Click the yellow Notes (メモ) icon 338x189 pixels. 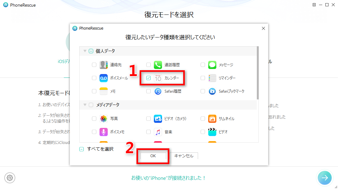tap(104, 91)
